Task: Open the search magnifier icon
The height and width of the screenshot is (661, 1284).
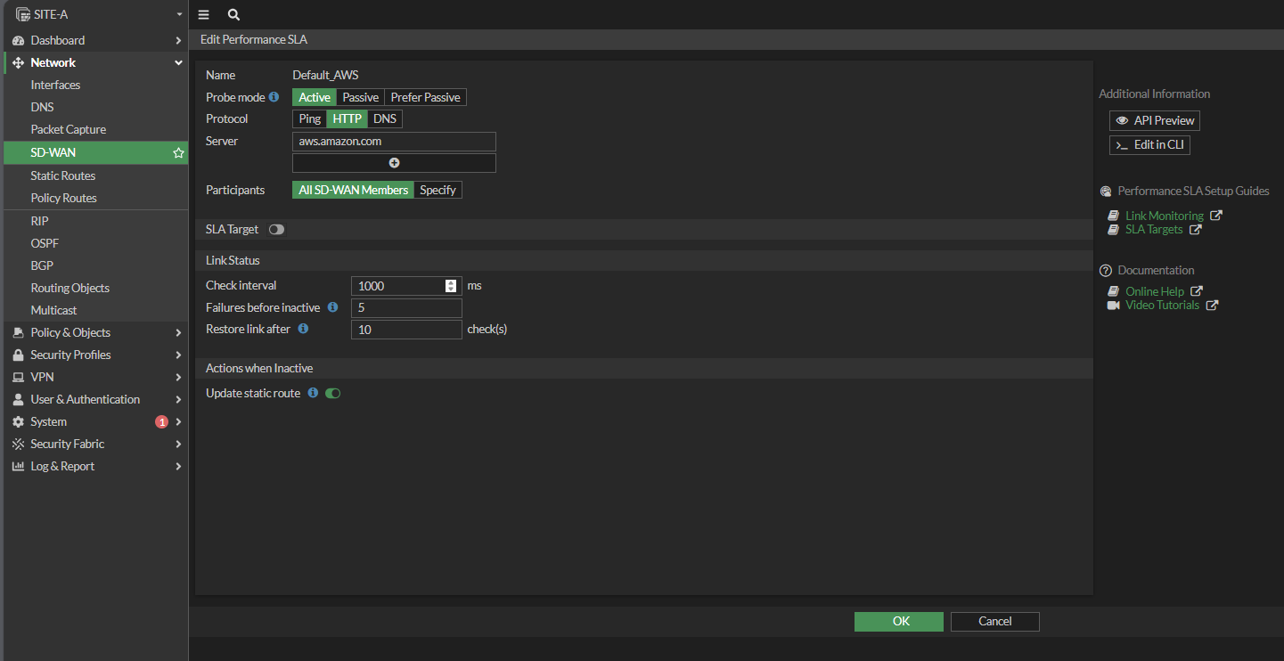Action: (x=233, y=15)
